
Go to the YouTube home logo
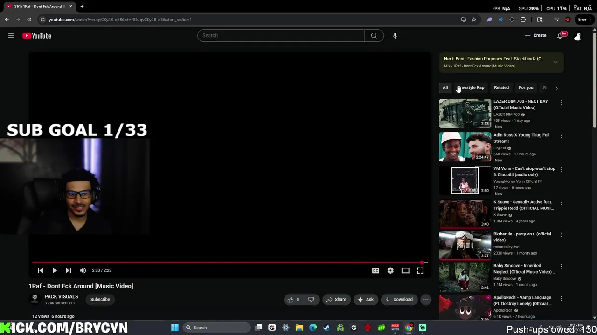point(37,36)
